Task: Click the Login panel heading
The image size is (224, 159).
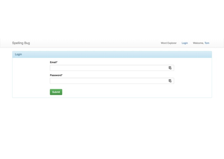Action: (x=18, y=54)
